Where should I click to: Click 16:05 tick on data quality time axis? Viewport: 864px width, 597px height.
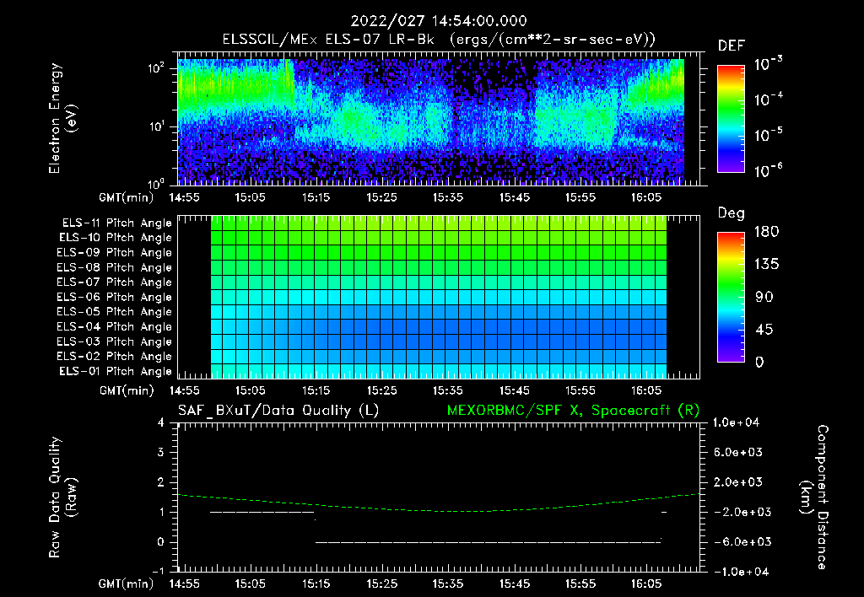click(645, 584)
